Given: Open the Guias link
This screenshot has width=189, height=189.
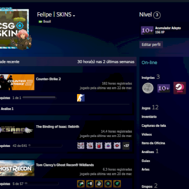Looking at the screenshot, I should click(x=146, y=161).
